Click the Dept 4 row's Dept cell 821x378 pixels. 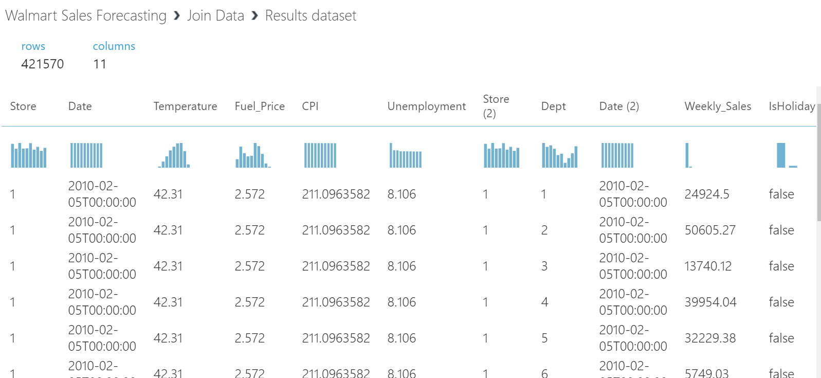pyautogui.click(x=545, y=302)
